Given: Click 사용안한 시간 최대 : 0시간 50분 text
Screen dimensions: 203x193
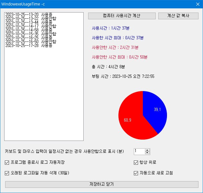Looking at the screenshot, I should (x=120, y=57).
